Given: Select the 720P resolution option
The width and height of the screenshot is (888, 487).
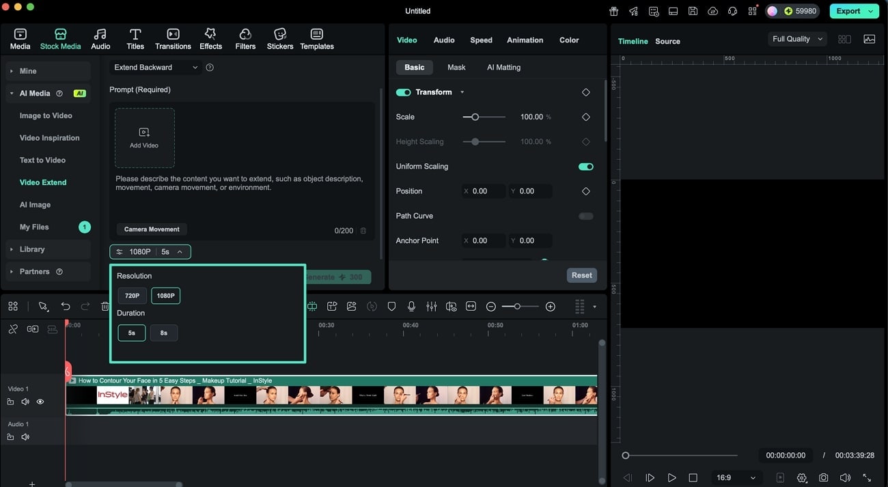Looking at the screenshot, I should [131, 295].
